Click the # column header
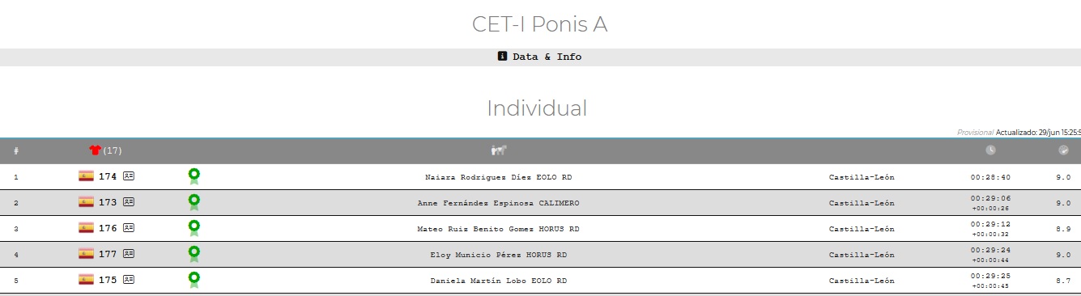Image resolution: width=1081 pixels, height=296 pixels. click(16, 150)
